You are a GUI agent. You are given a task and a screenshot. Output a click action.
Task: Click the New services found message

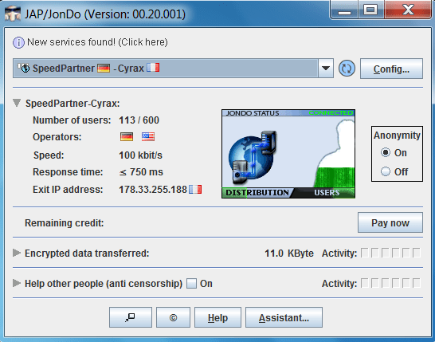click(97, 42)
